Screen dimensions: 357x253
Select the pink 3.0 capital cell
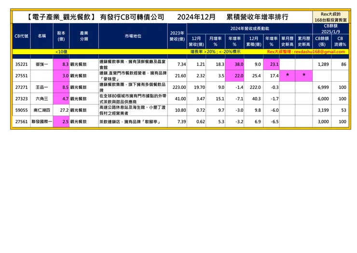click(x=61, y=76)
